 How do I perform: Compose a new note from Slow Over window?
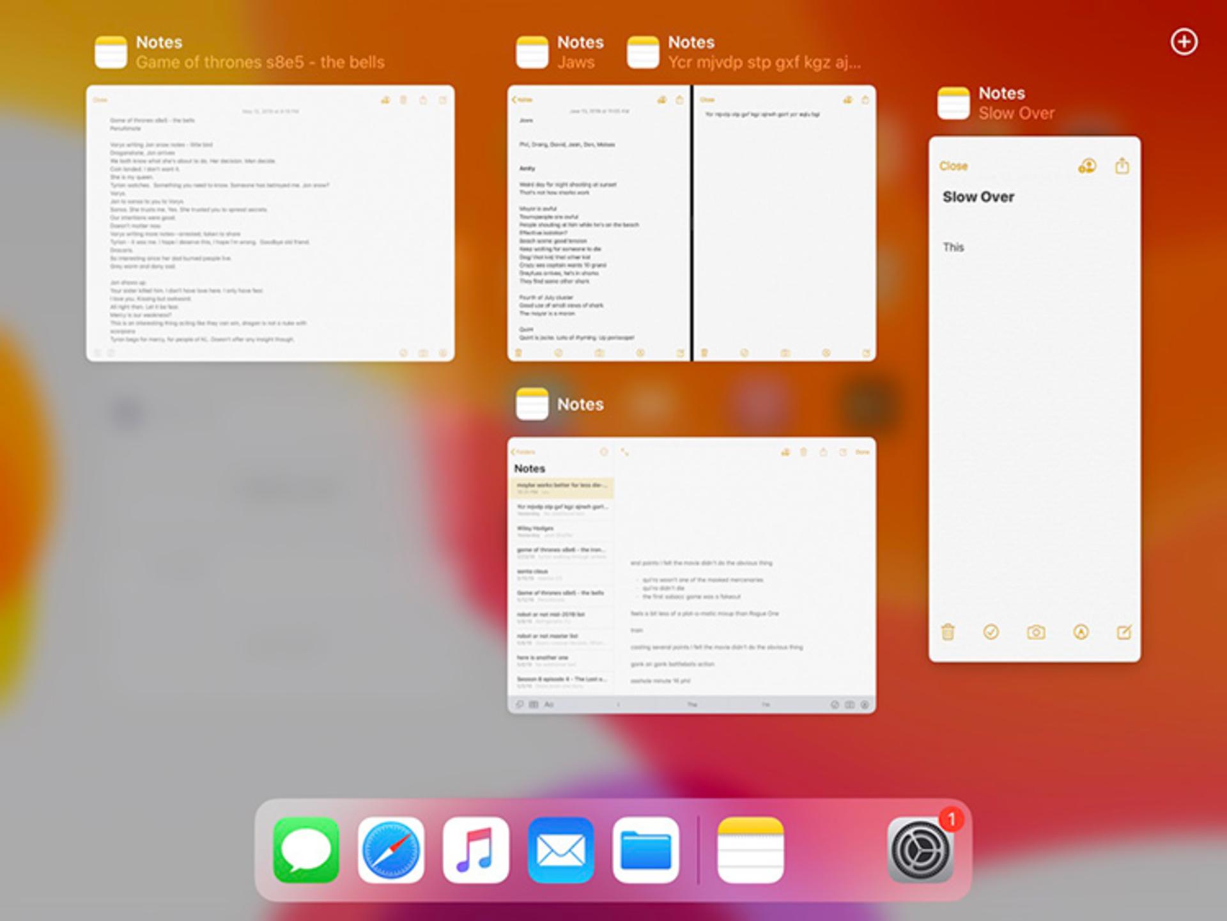click(x=1124, y=632)
